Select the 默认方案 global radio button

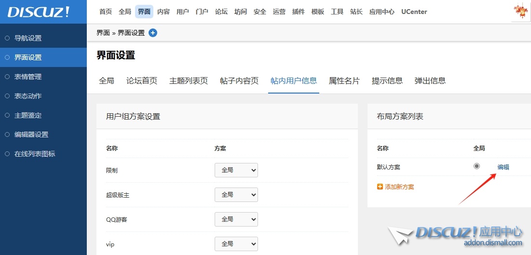click(x=477, y=166)
